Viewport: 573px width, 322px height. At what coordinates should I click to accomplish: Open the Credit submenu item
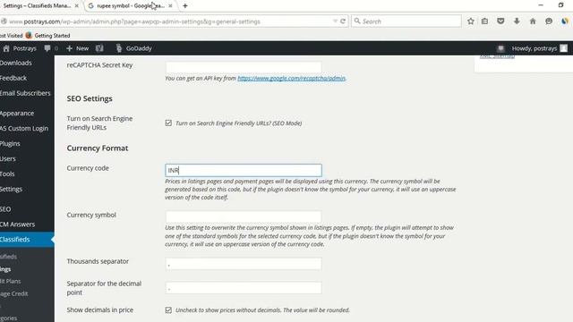pyautogui.click(x=14, y=293)
